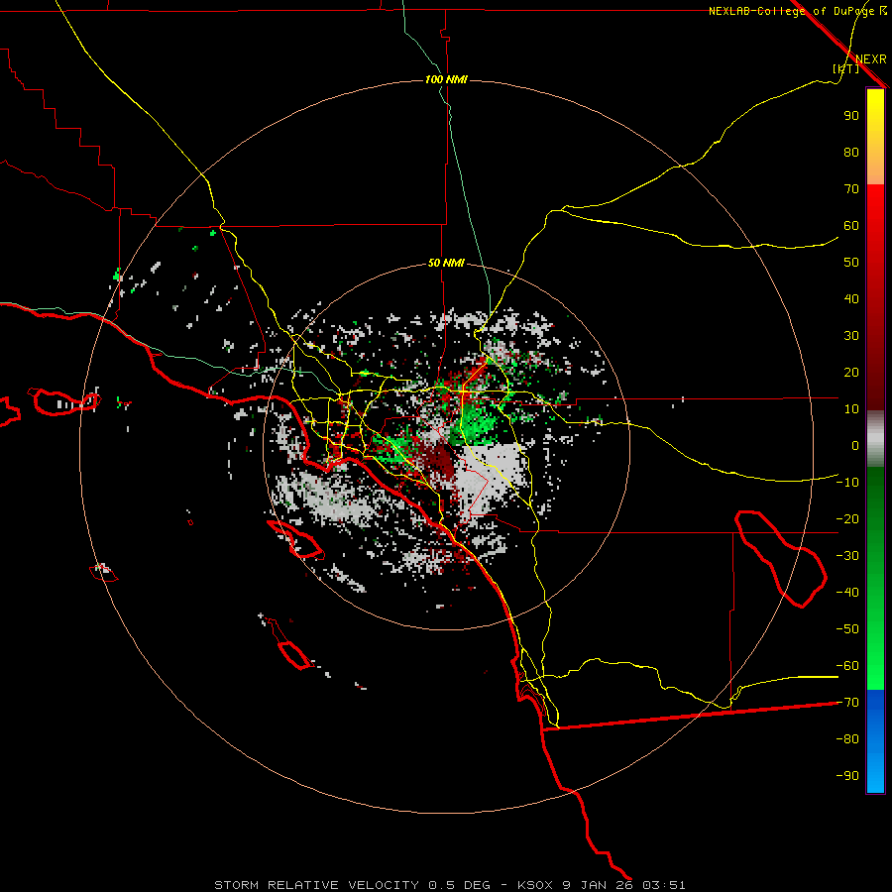
Task: Click the [KT] units label
Action: (846, 68)
